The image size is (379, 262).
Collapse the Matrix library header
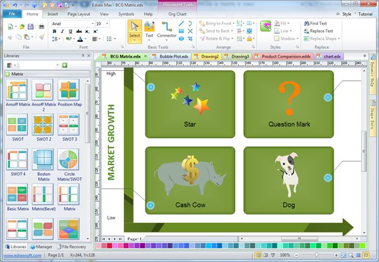coord(47,74)
